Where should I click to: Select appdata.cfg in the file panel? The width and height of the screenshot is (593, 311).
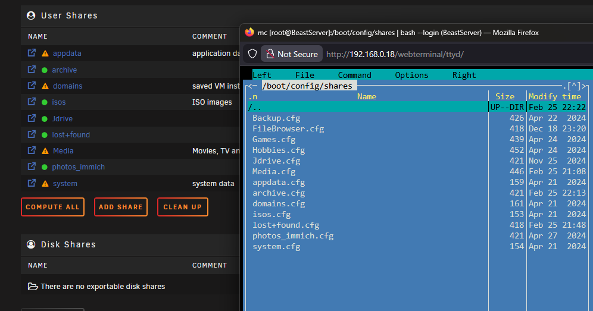[279, 182]
